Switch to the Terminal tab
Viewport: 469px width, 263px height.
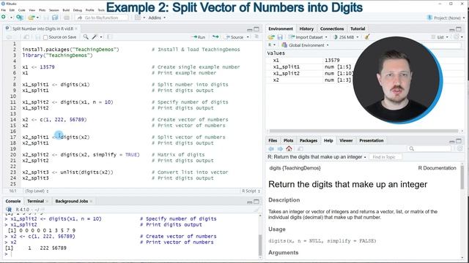click(x=35, y=202)
